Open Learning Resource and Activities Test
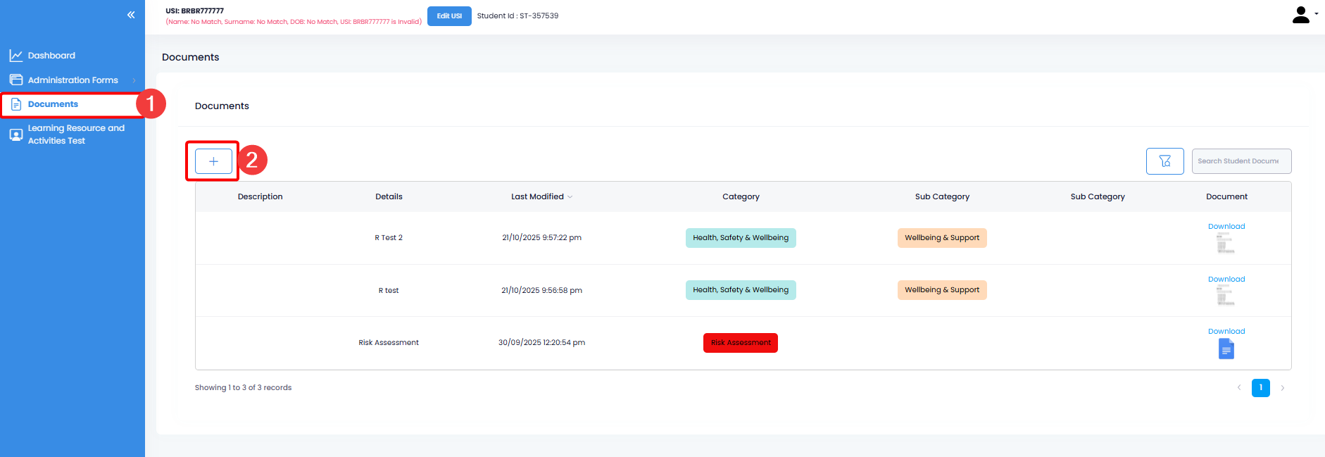The width and height of the screenshot is (1325, 457). [76, 134]
